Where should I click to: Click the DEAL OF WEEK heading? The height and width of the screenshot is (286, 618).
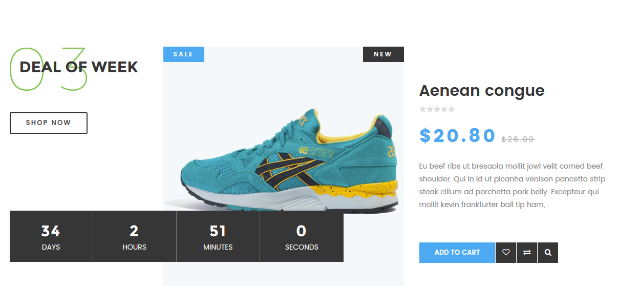(79, 67)
